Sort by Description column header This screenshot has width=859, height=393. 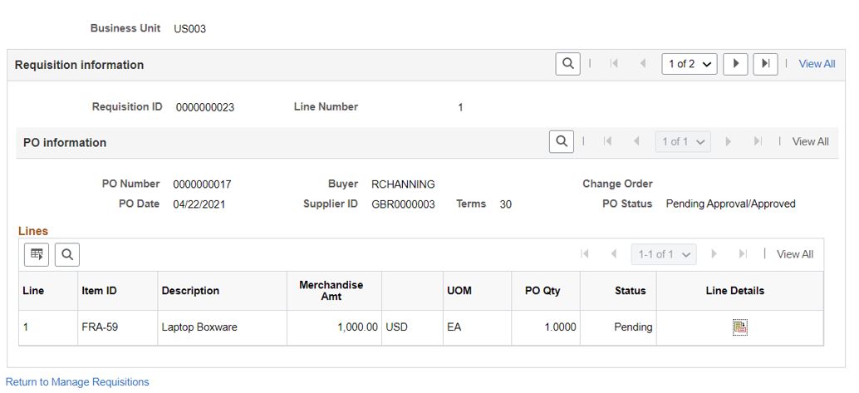tap(190, 291)
